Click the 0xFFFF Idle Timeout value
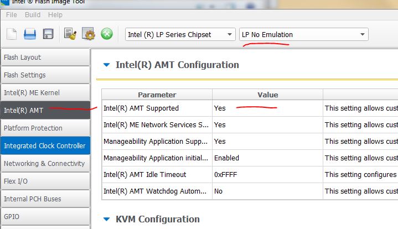 267,174
